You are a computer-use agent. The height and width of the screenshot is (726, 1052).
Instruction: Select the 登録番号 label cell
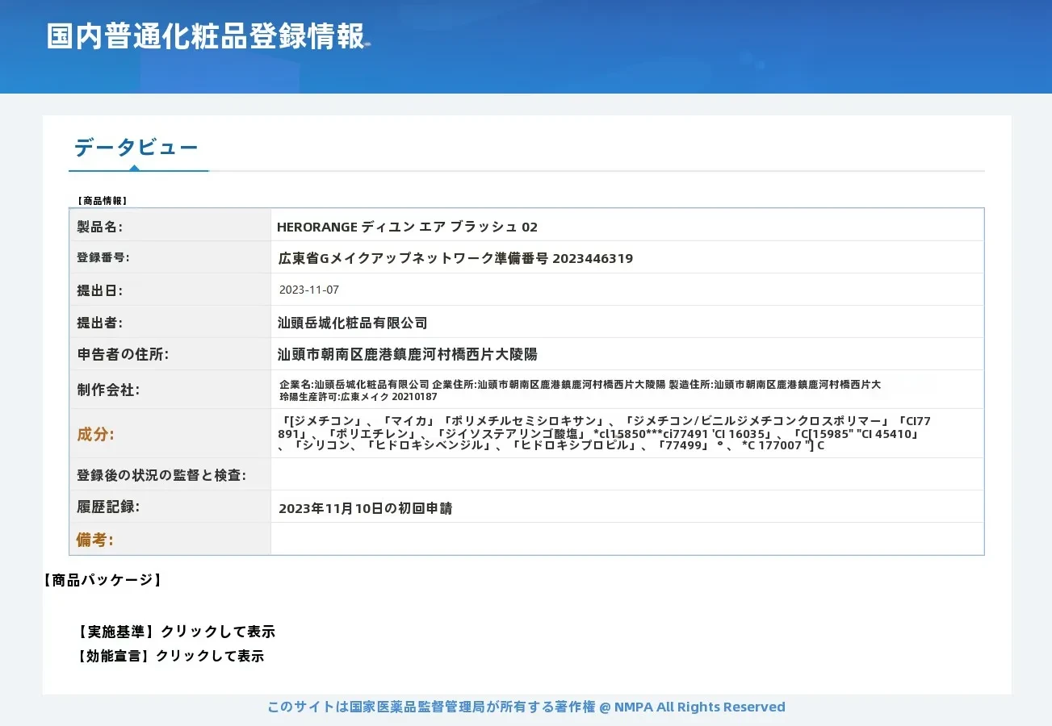[x=170, y=257]
